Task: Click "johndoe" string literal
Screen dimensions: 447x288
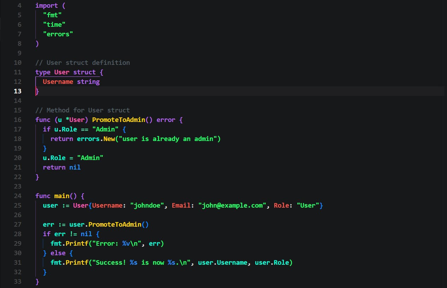Action: 147,205
